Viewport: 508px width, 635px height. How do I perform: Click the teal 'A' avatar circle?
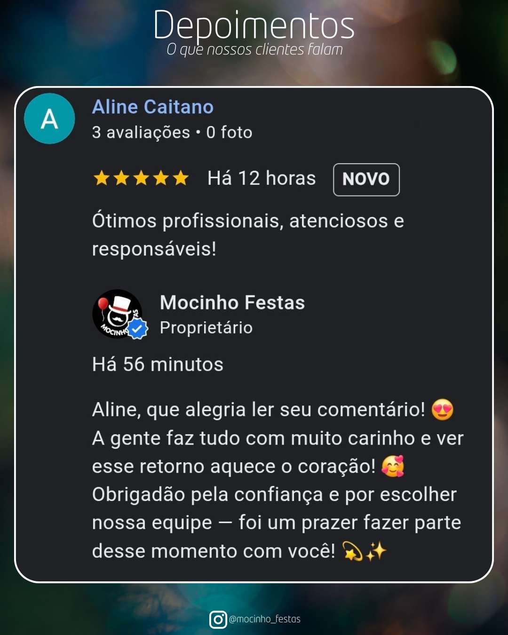(x=49, y=119)
